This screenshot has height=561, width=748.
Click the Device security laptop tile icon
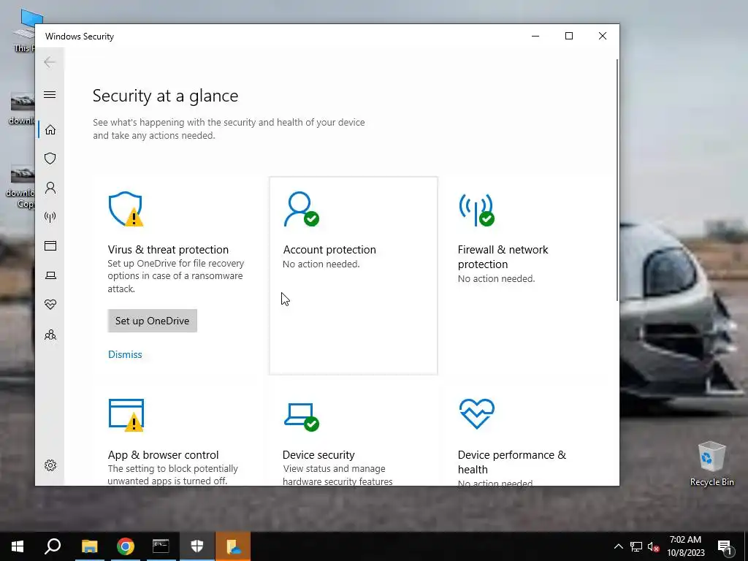(301, 416)
